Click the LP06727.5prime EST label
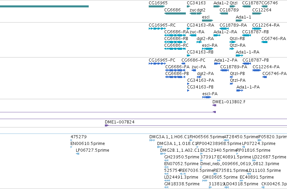This screenshot has width=287, height=189. point(92,150)
